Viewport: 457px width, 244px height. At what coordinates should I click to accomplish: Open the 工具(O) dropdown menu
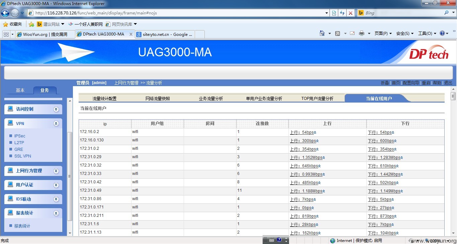427,33
